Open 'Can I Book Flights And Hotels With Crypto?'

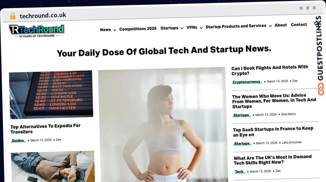(x=269, y=70)
